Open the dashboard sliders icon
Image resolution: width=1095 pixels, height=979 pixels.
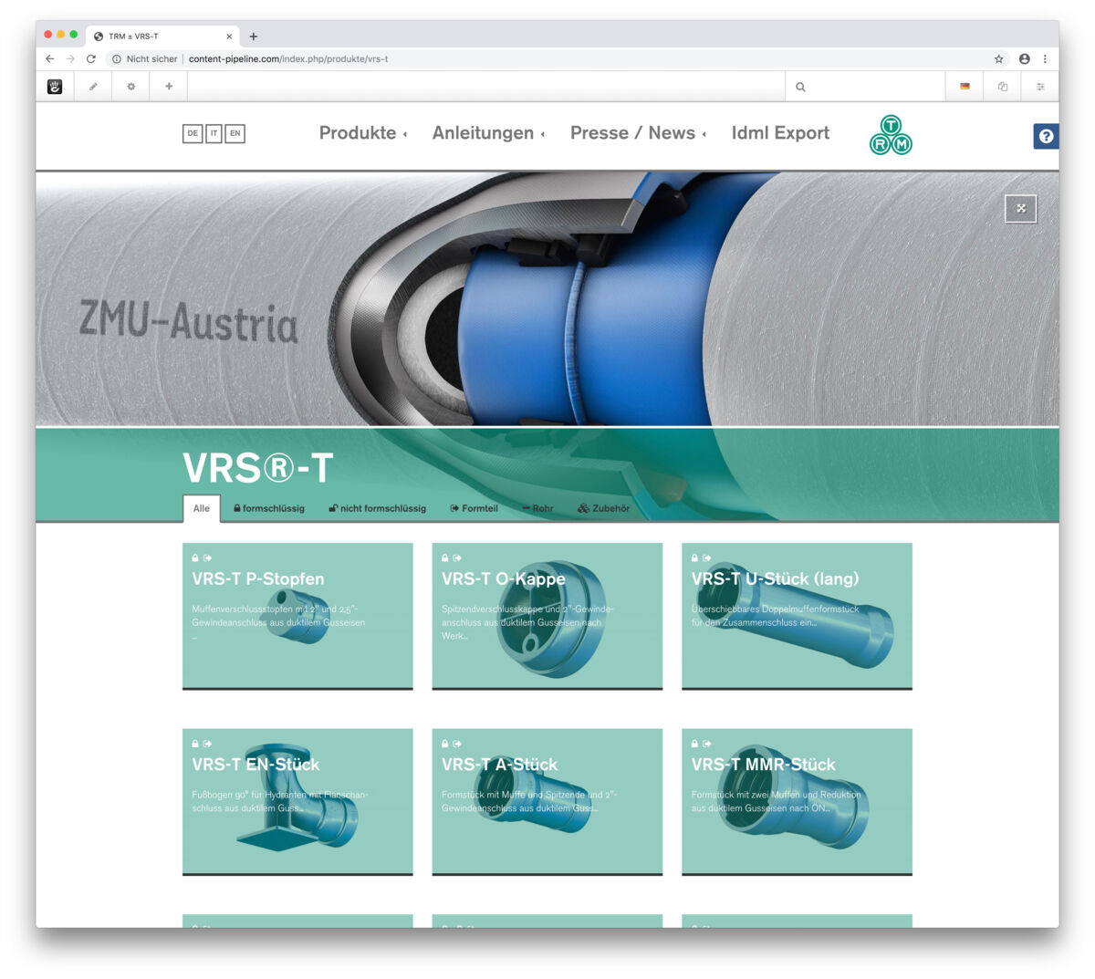[x=1040, y=87]
